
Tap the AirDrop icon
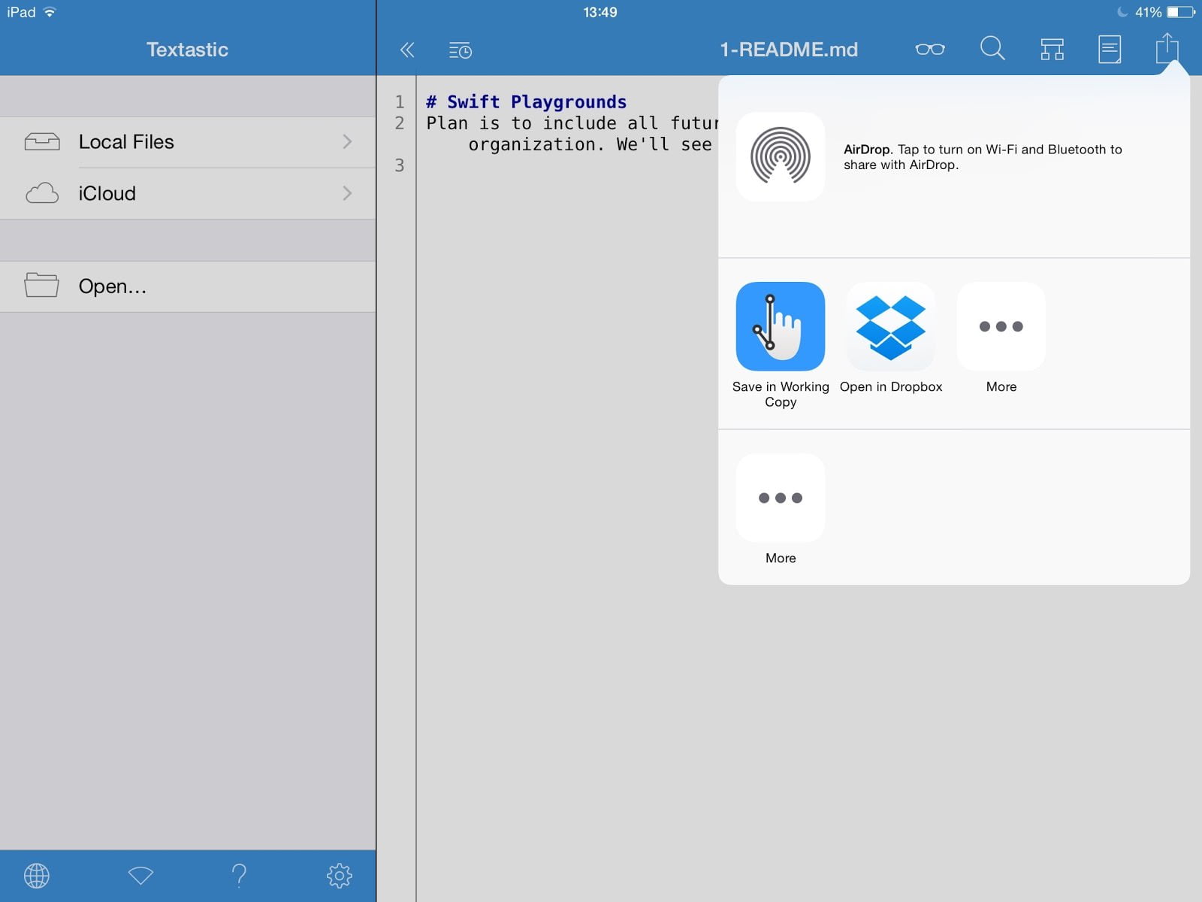780,156
